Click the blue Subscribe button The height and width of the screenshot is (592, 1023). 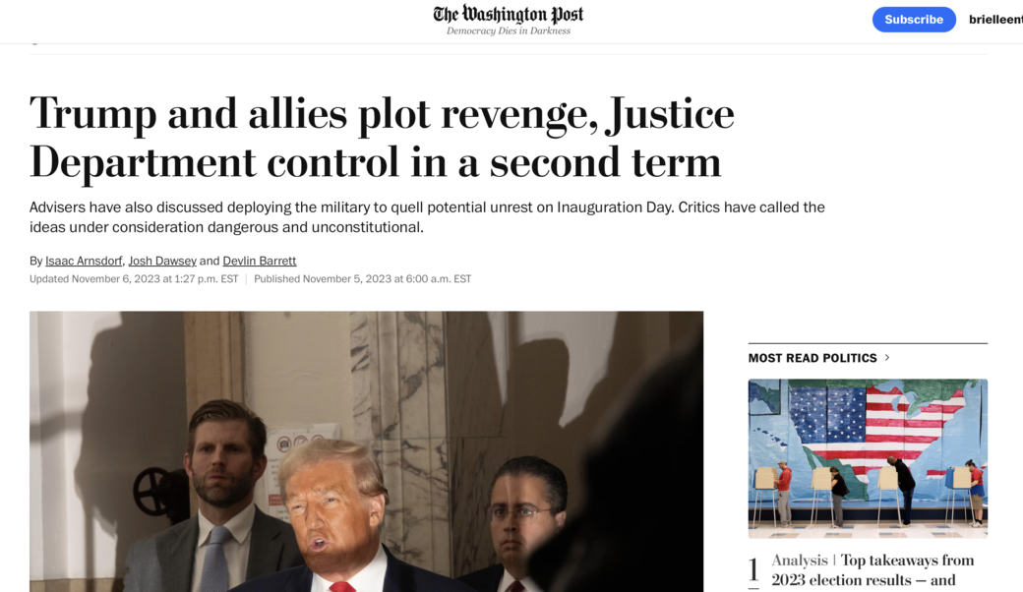click(x=914, y=20)
